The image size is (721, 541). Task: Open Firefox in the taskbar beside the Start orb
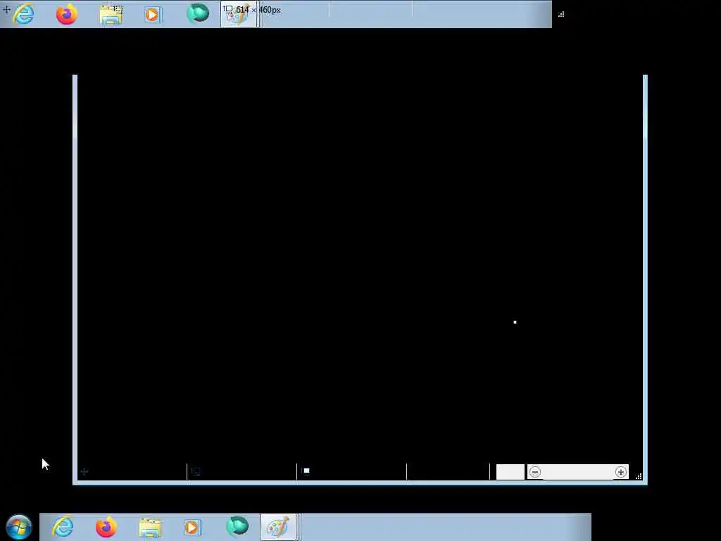[x=106, y=527]
